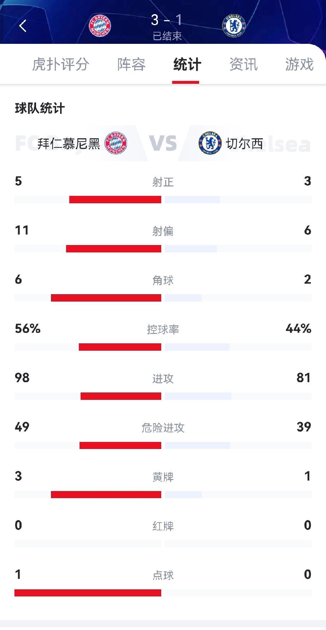Screen dimensions: 326x630
Task: Tap the red 控球率 possession bar
Action: tap(120, 347)
